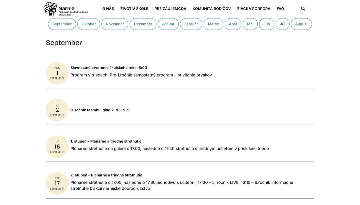
Task: Open the O NÁS menu
Action: (x=108, y=9)
